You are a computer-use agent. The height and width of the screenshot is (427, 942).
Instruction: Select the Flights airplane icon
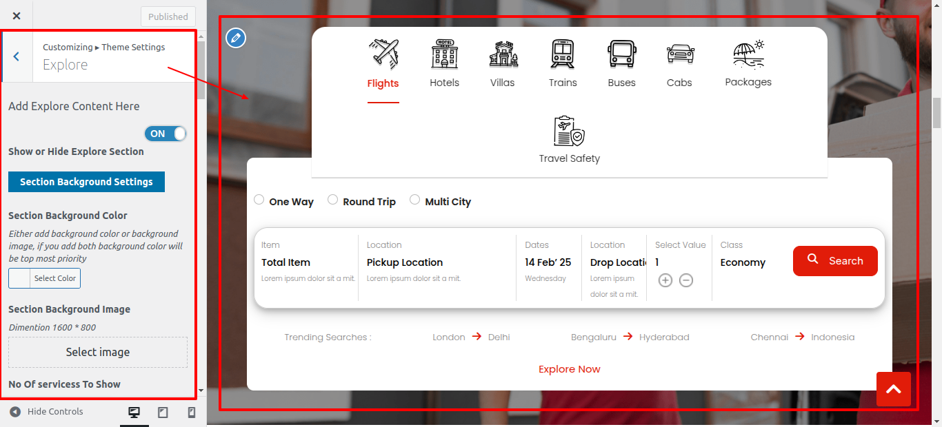coord(383,54)
